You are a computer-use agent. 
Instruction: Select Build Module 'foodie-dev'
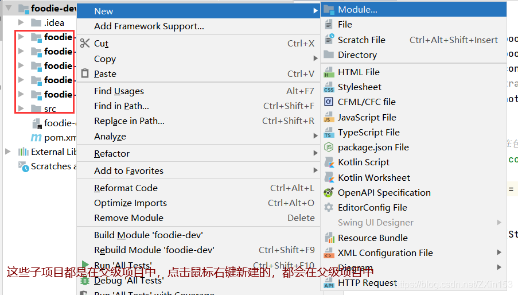coord(198,235)
